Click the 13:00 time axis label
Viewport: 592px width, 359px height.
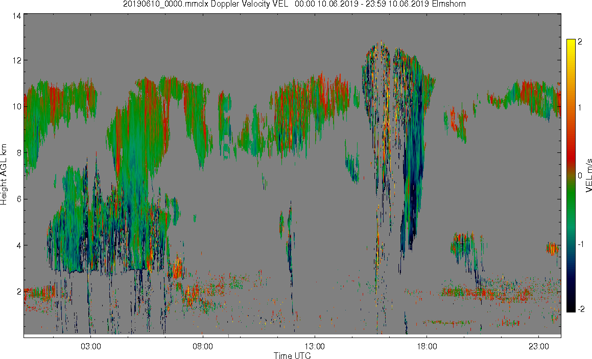(x=315, y=347)
